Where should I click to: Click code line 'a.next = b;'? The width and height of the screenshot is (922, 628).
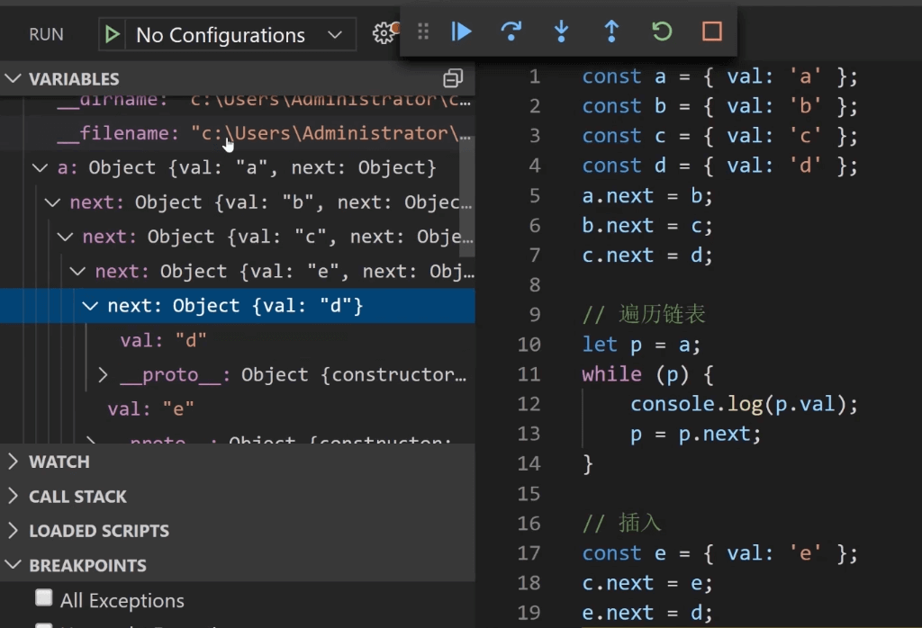(x=646, y=195)
